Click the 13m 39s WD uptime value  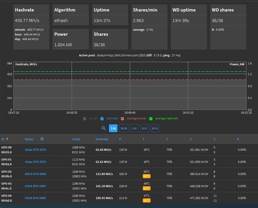181,20
